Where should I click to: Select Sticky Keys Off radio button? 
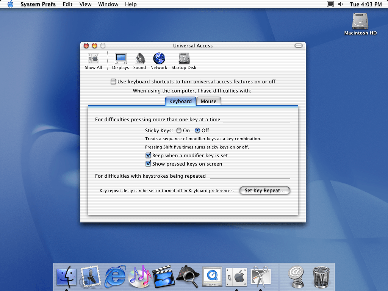(197, 130)
